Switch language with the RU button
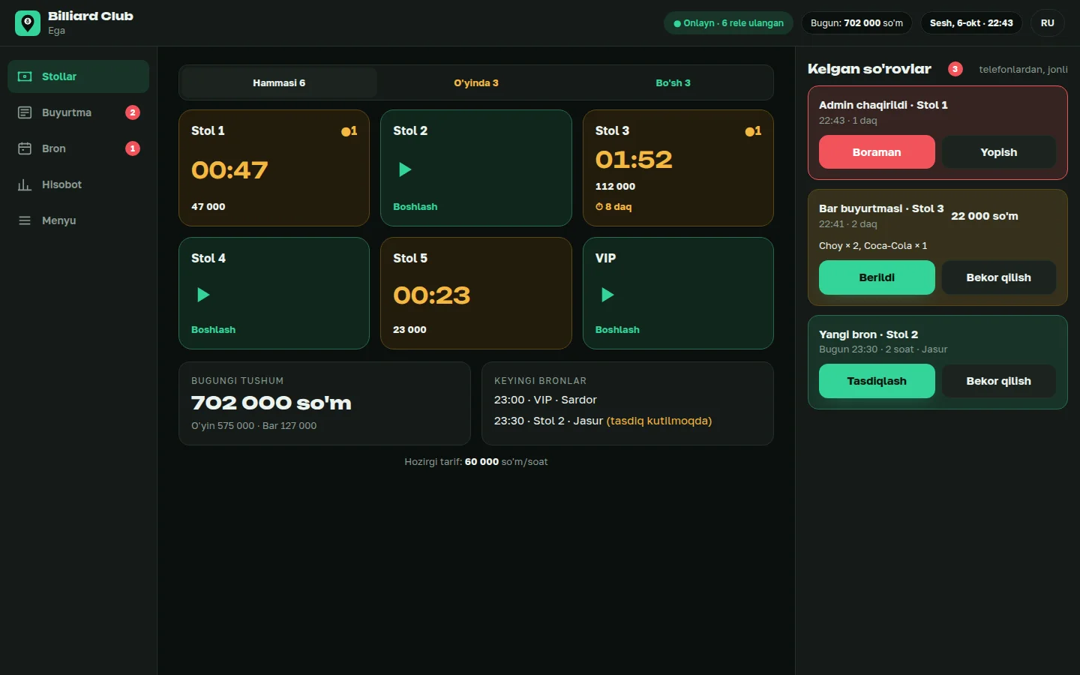Viewport: 1080px width, 675px height. [1048, 23]
